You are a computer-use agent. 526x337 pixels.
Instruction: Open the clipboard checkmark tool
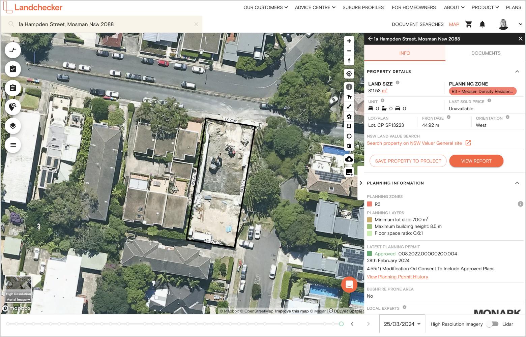point(13,69)
